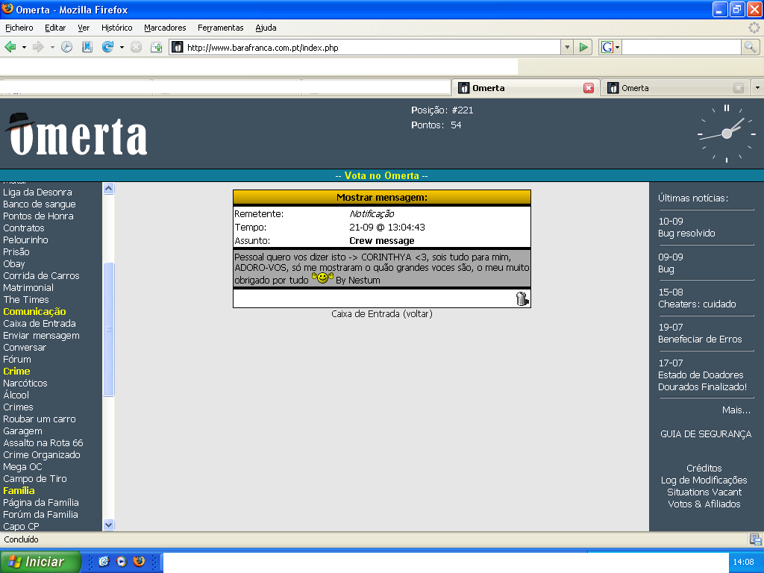Click the search magnifying glass icon

coord(750,47)
